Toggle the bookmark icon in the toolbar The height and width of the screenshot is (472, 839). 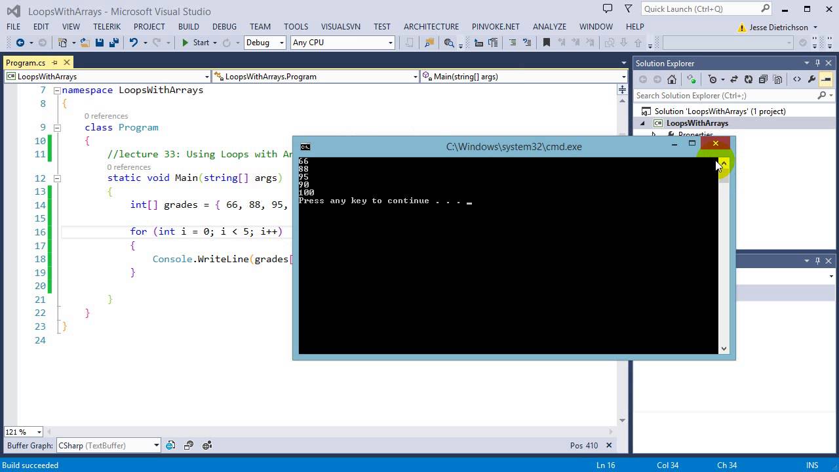[x=546, y=43]
